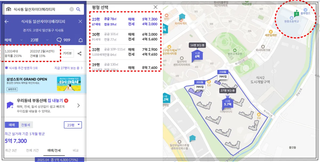Click the 세븐일레븐 map icon
320x162 pixels.
coord(271,31)
